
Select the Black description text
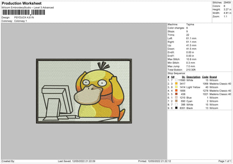coord(190,108)
